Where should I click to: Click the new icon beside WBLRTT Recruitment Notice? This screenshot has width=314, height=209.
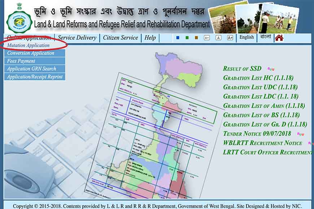(310, 143)
